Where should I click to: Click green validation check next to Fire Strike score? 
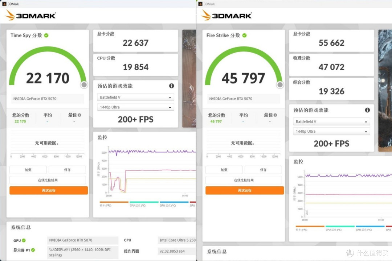[245, 36]
